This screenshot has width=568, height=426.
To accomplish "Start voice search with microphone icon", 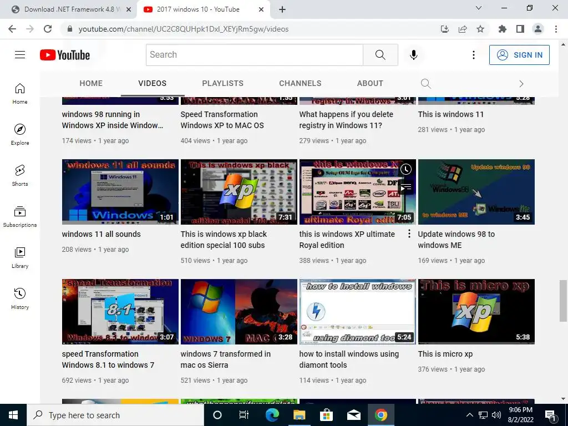I will click(x=414, y=55).
